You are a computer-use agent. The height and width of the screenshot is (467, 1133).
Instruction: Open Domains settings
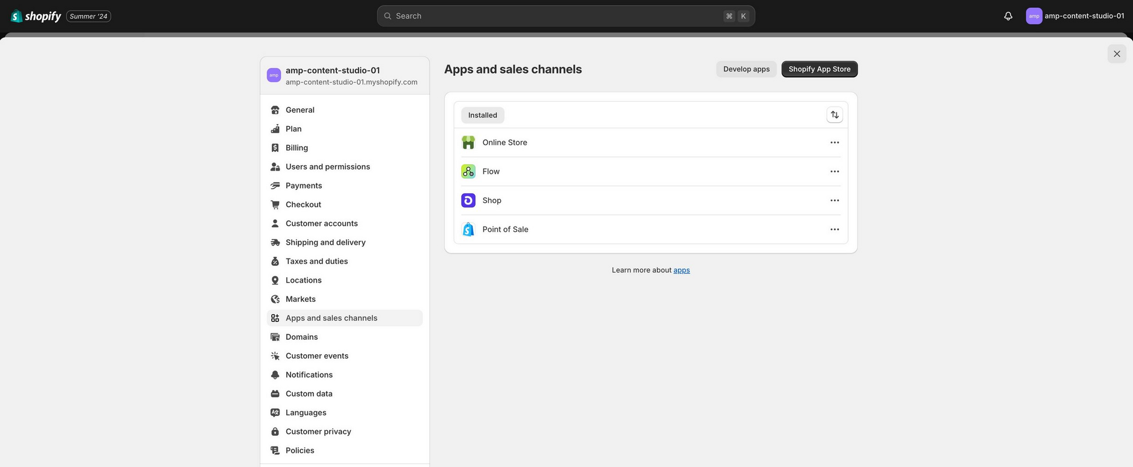click(x=345, y=337)
